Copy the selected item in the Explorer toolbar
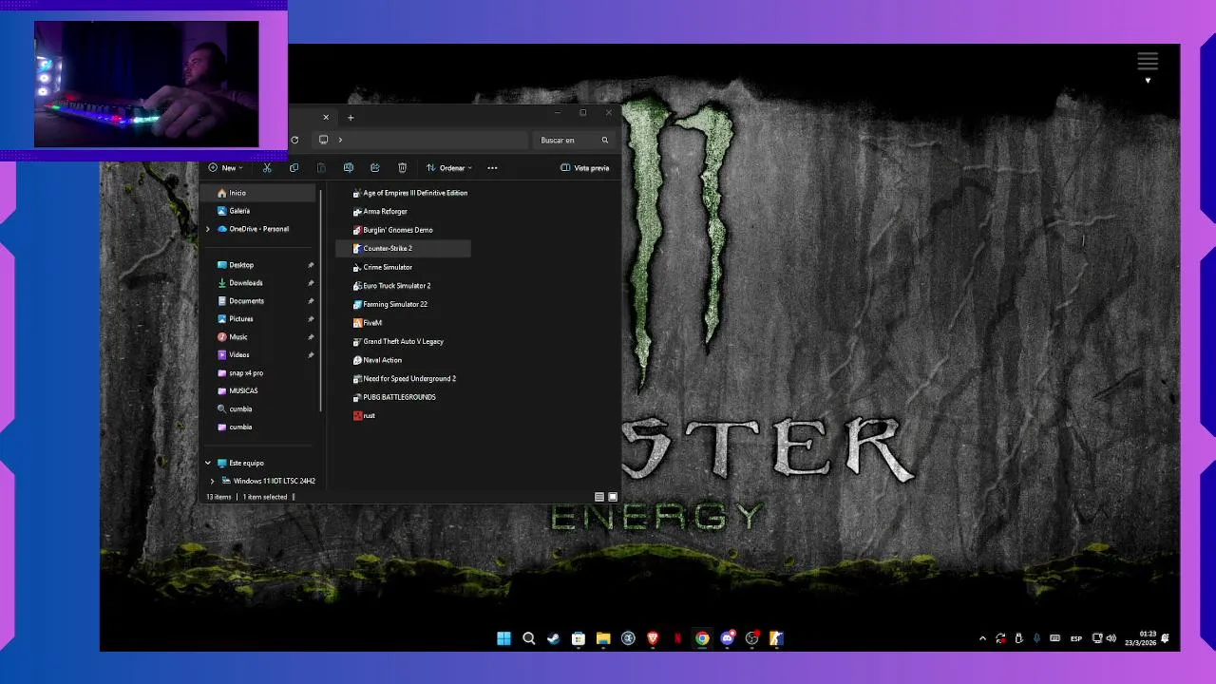 coord(294,168)
